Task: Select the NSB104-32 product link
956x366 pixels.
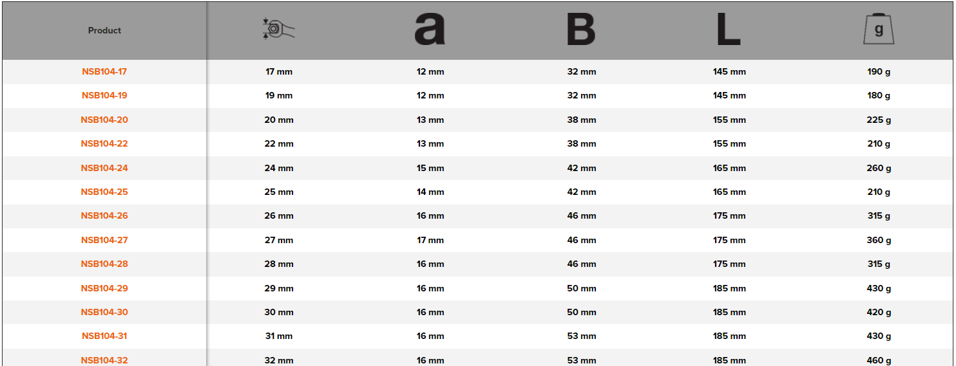Action: [x=104, y=360]
